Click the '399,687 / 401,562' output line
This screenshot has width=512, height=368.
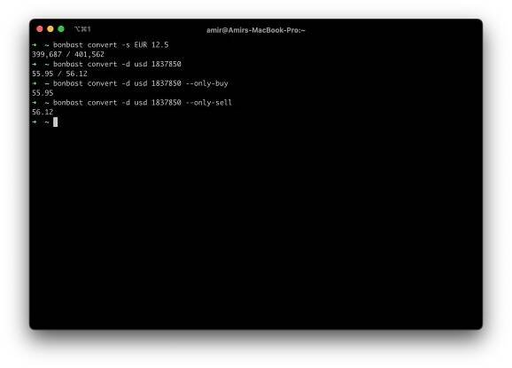(x=68, y=54)
